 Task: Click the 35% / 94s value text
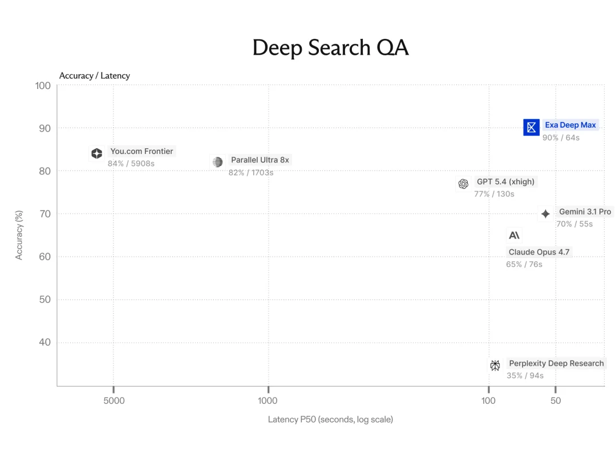525,375
